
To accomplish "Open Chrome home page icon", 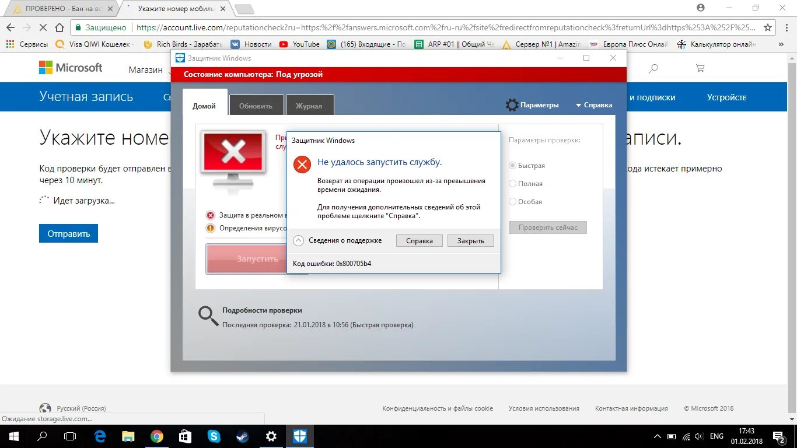I will coord(59,27).
